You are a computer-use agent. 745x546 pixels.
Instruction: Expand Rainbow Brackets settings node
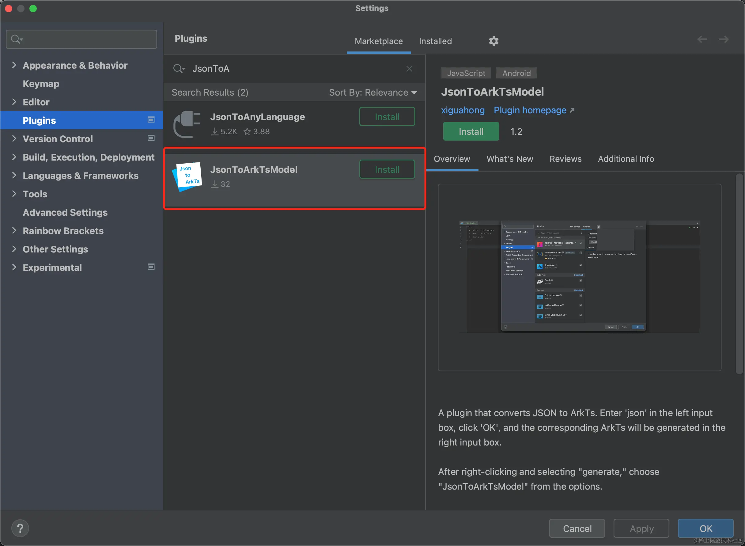(14, 230)
